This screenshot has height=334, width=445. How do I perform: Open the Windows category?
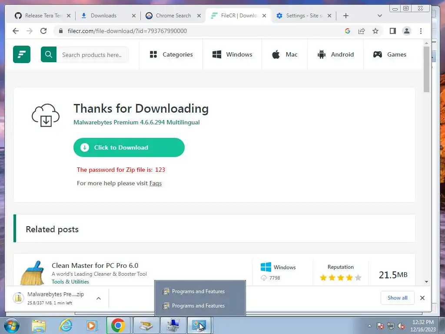coord(232,54)
